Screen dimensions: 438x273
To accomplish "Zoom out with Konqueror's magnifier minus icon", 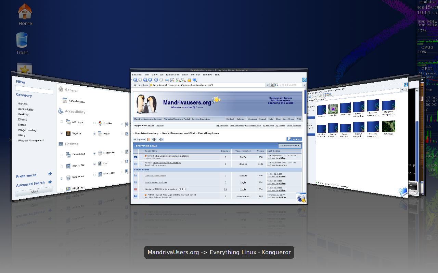I will click(x=183, y=80).
